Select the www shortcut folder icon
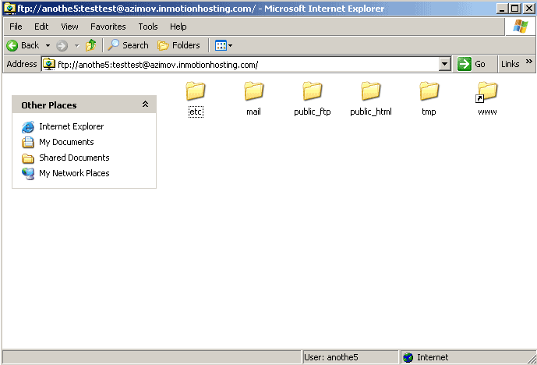This screenshot has width=537, height=365. pyautogui.click(x=487, y=92)
